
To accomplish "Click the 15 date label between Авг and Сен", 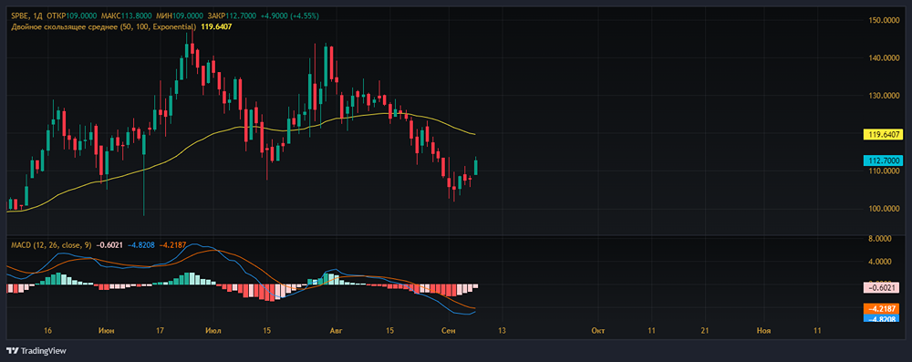I will coord(389,331).
